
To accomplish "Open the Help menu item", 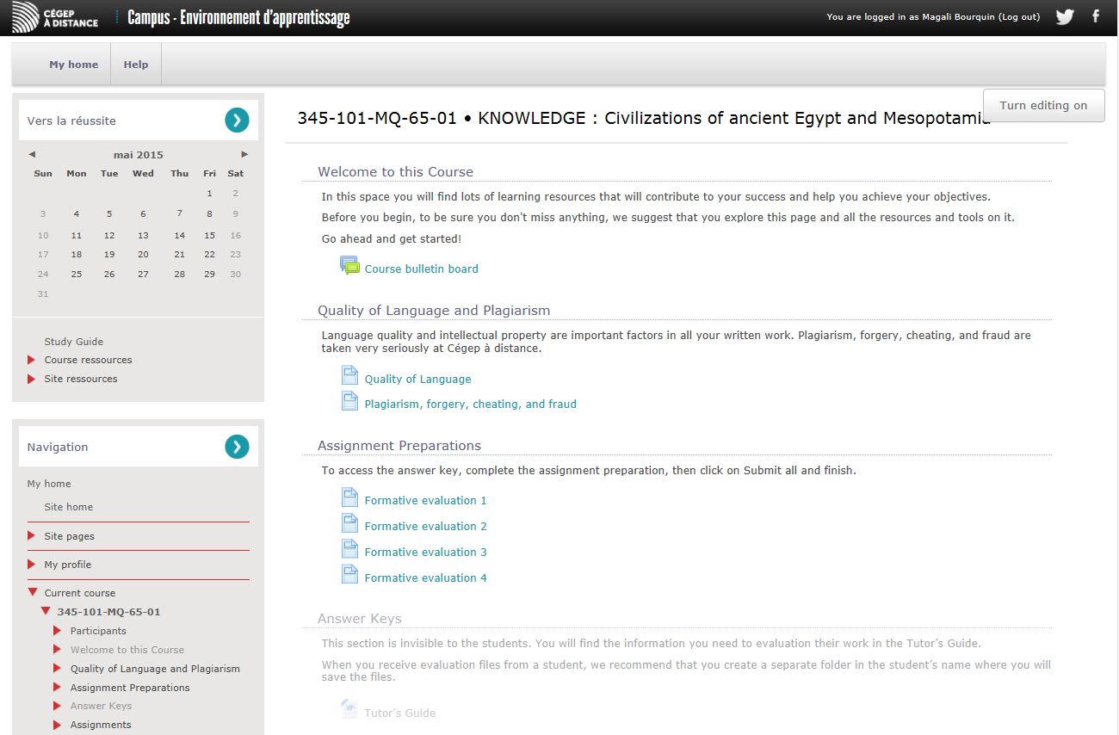I will [136, 65].
